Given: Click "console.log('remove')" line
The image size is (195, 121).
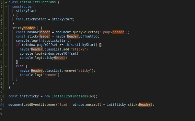Looking at the screenshot, I should 40,75.
